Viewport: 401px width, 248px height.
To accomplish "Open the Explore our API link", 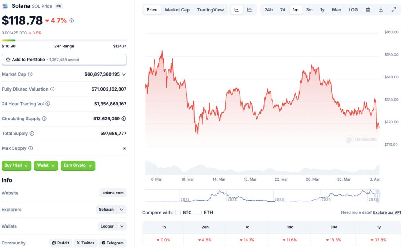I will tap(387, 212).
